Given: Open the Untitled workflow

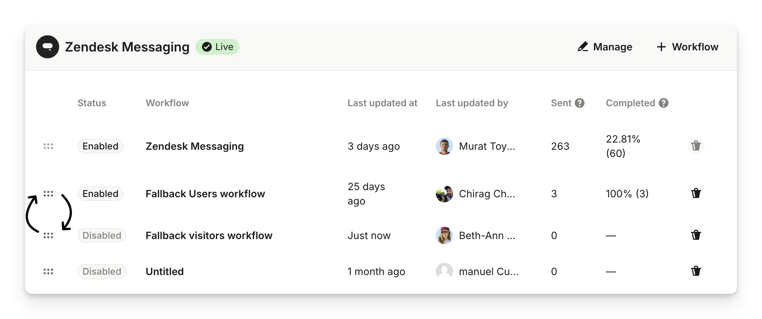Looking at the screenshot, I should coord(165,271).
